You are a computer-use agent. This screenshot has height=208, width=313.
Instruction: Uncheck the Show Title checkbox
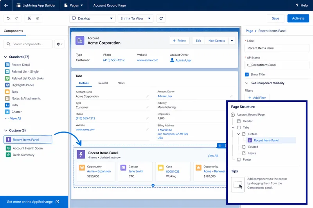point(247,75)
